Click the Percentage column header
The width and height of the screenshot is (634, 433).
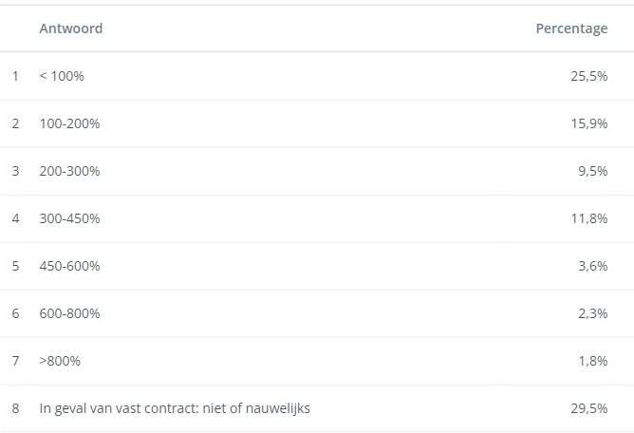point(571,28)
